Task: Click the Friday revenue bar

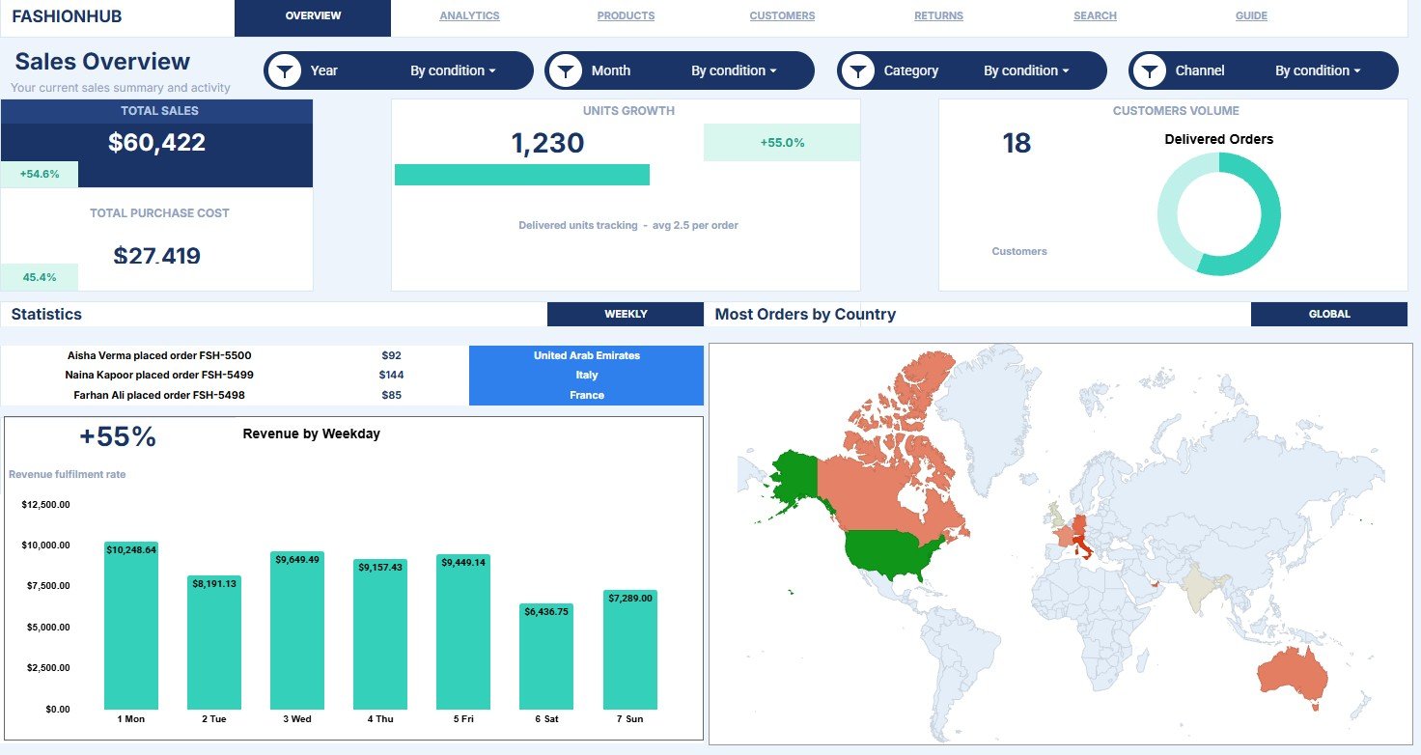Action: pyautogui.click(x=463, y=632)
